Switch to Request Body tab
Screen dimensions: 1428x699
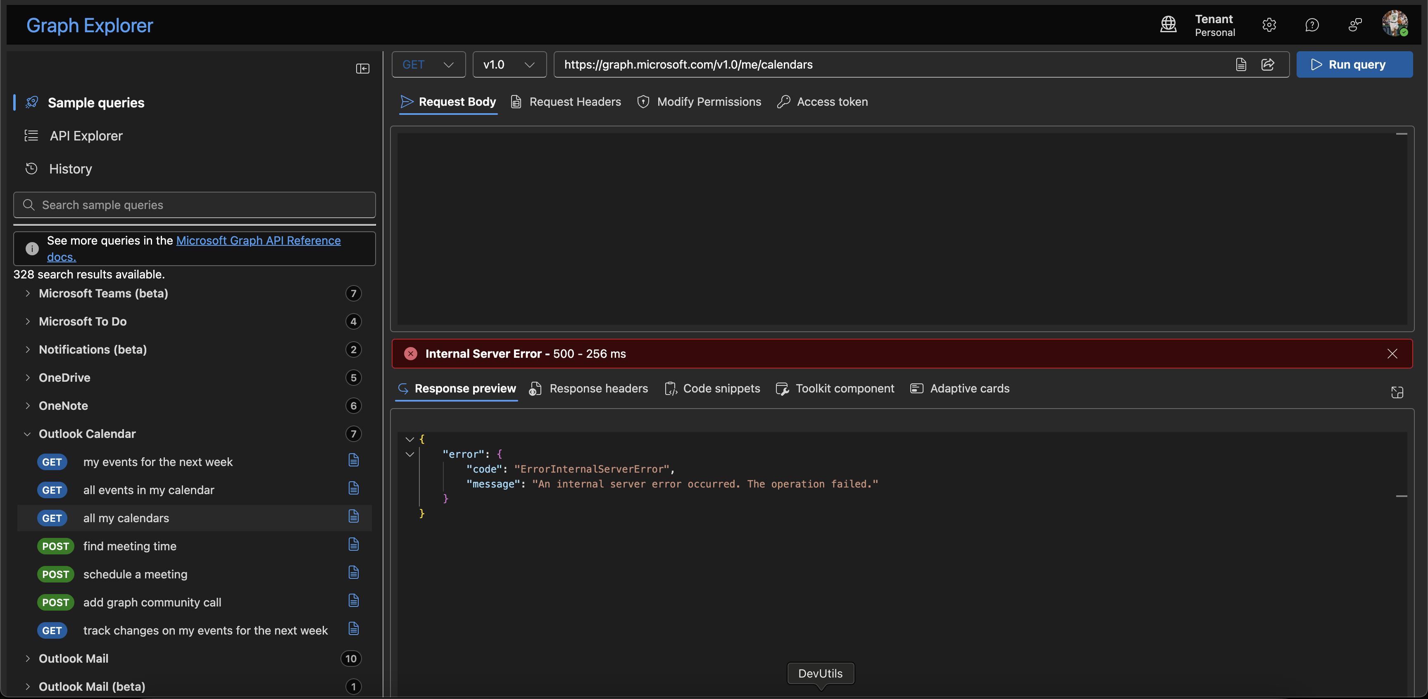(x=448, y=102)
